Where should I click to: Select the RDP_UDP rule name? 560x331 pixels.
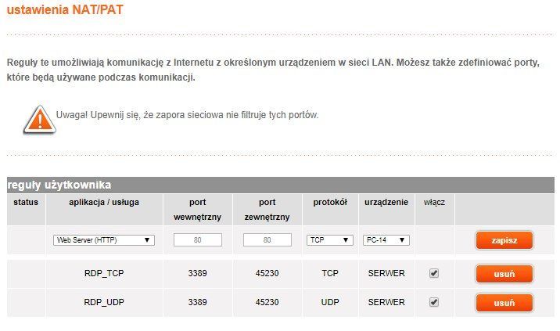coord(104,302)
